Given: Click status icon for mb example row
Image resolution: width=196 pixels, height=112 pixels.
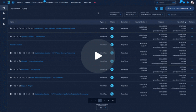Looking at the screenshot, I should coord(112,37).
